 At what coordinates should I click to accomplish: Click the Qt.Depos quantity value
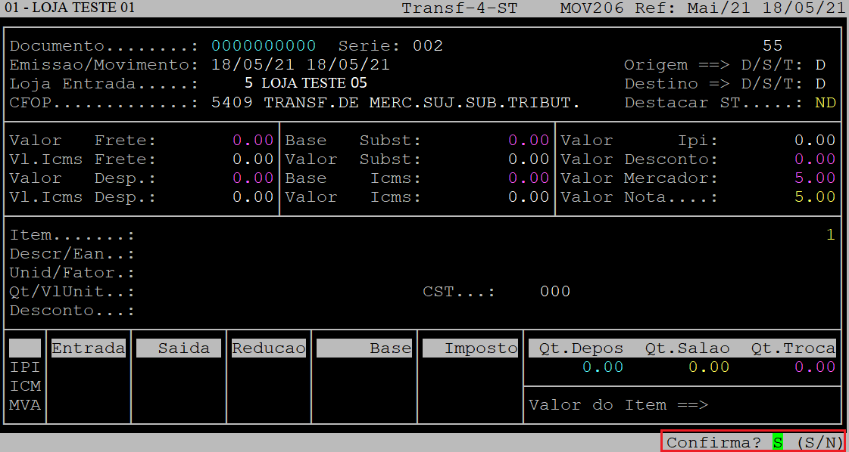tap(603, 367)
